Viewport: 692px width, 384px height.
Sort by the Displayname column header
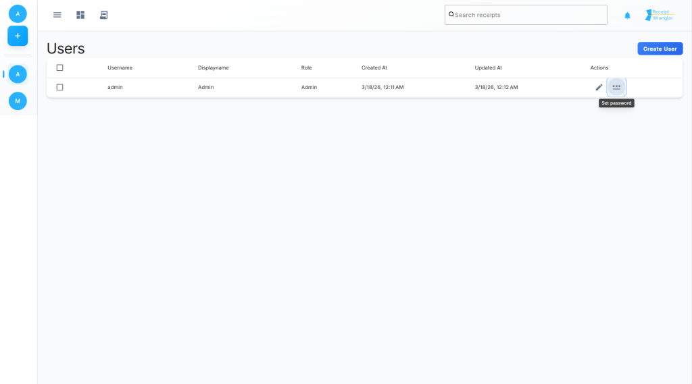[213, 67]
